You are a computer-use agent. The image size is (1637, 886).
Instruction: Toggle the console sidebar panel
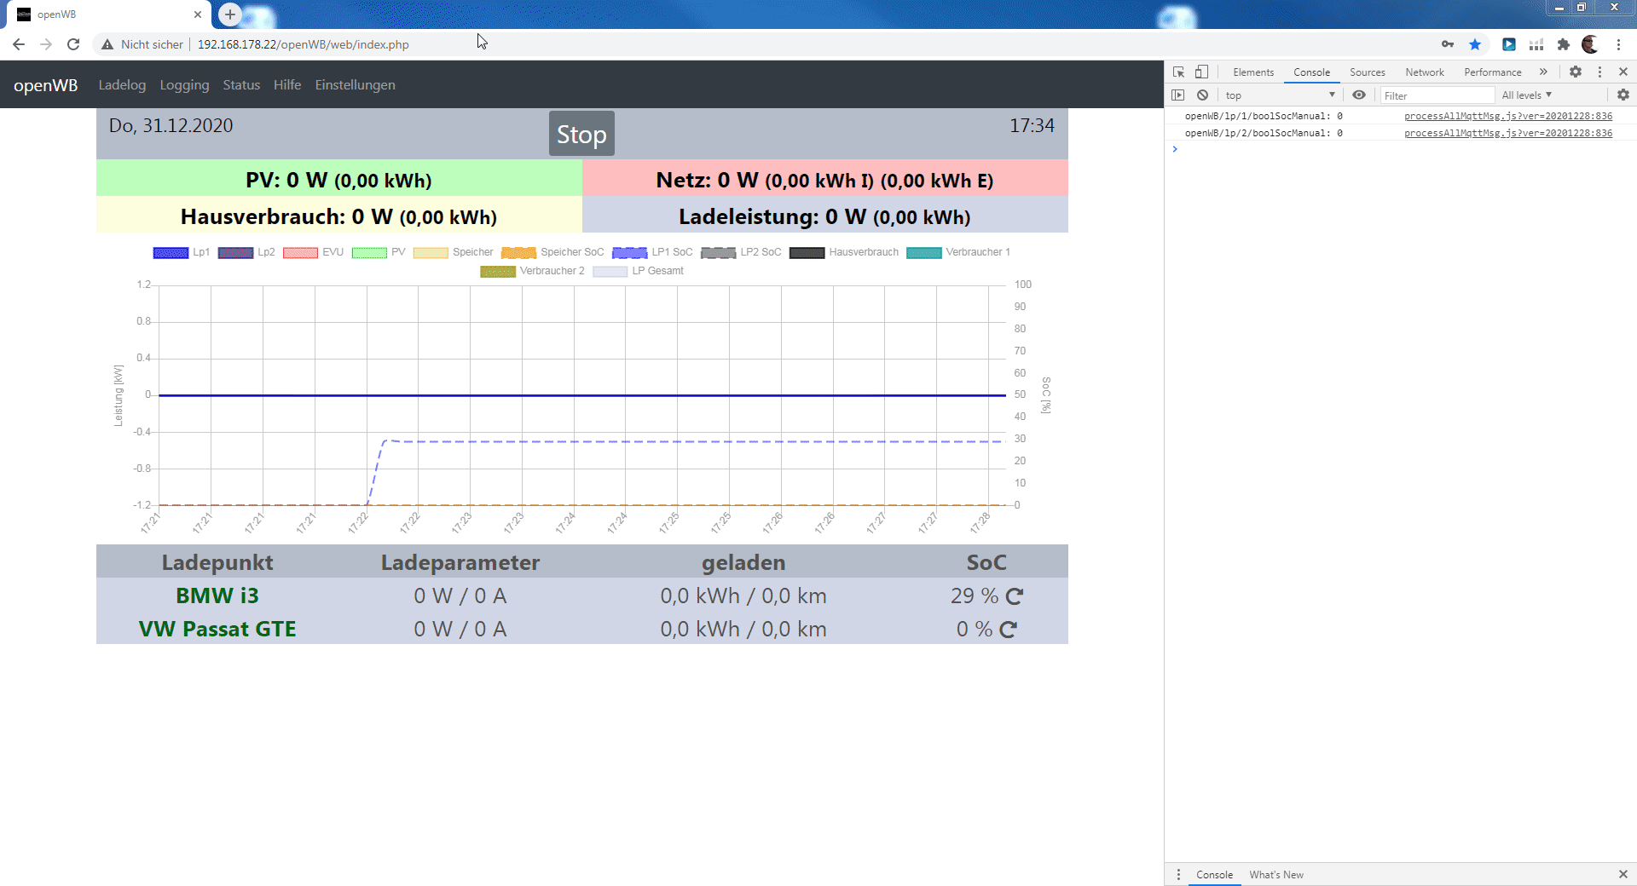tap(1178, 95)
